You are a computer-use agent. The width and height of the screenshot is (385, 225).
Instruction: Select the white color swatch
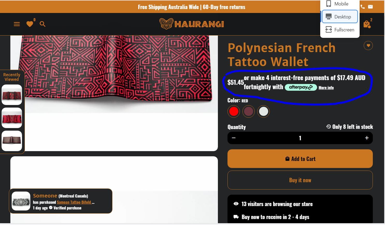(263, 111)
